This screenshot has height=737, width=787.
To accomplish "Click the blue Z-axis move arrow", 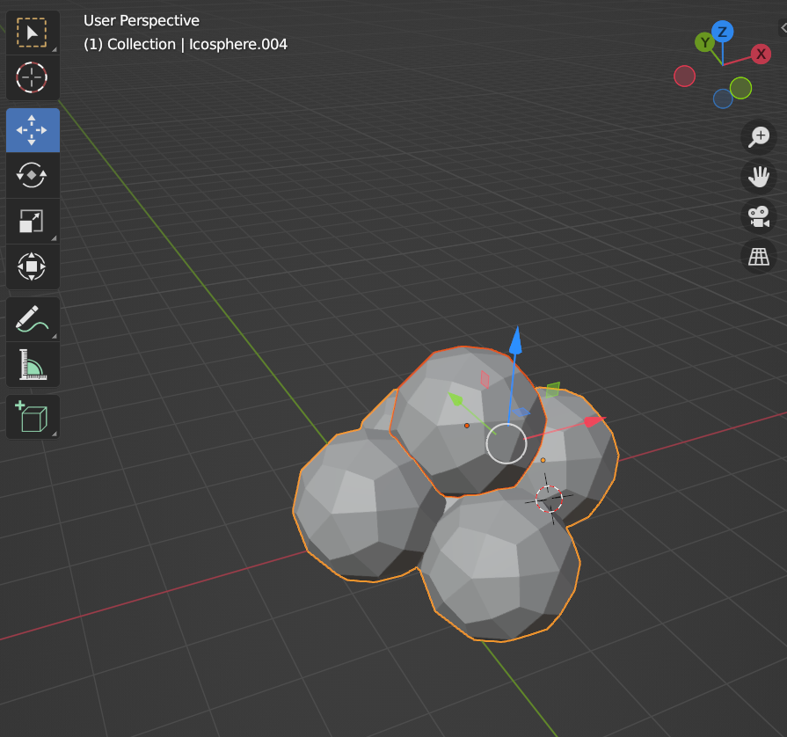I will tap(515, 341).
